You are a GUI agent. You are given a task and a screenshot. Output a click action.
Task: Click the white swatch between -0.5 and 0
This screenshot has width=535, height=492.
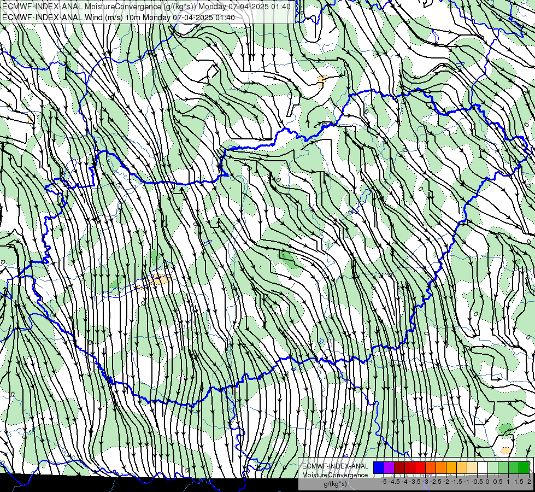tap(483, 467)
